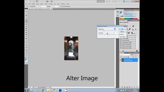Add an Exposure adjustment
This screenshot has width=164, height=92.
[133, 26]
